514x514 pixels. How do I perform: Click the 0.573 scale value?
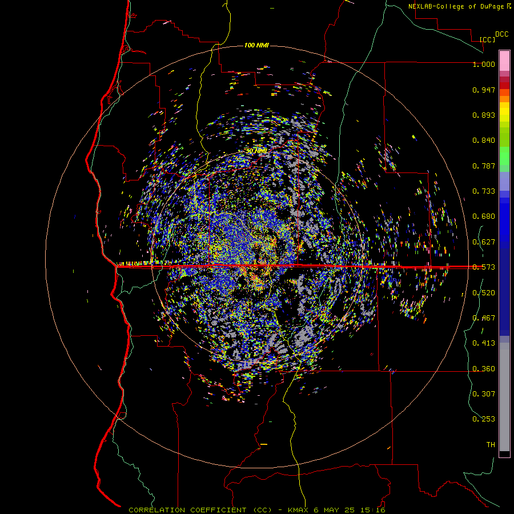pyautogui.click(x=484, y=267)
